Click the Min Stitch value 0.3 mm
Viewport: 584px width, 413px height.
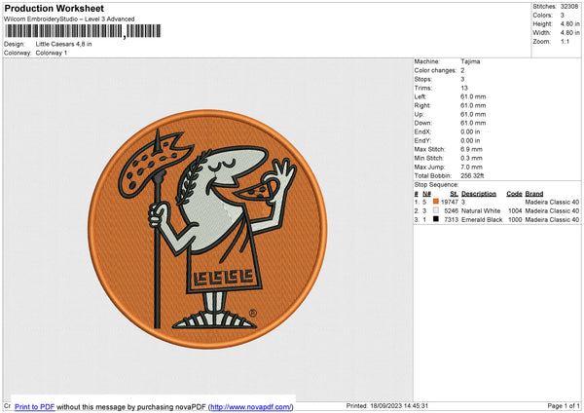[x=471, y=158]
